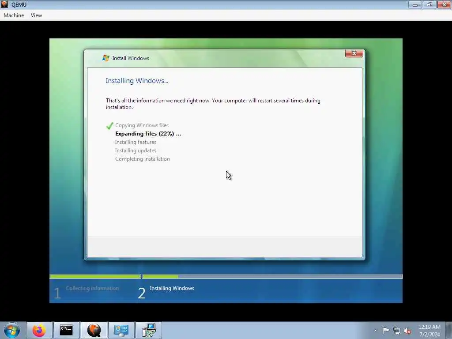Open the Action Center flag icon

386,330
